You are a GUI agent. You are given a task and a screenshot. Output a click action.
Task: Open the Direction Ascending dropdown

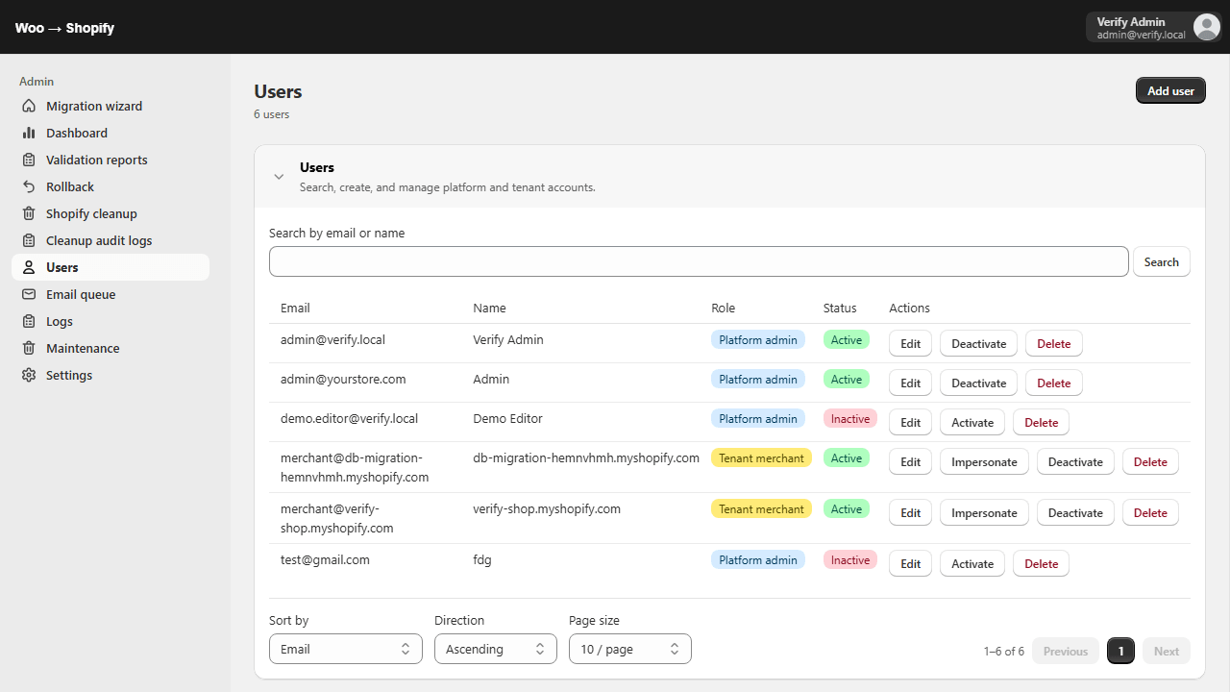coord(496,649)
